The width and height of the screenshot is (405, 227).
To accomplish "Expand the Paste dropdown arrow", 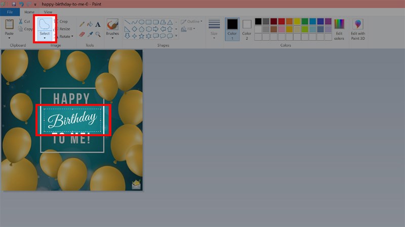I will (x=9, y=38).
